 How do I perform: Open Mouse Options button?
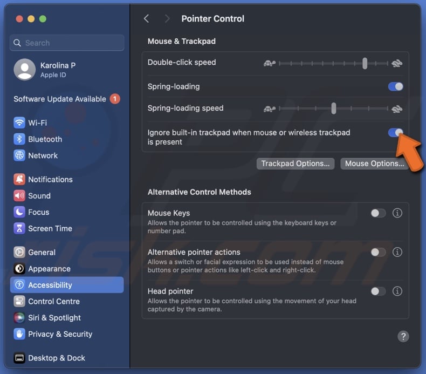pyautogui.click(x=374, y=164)
